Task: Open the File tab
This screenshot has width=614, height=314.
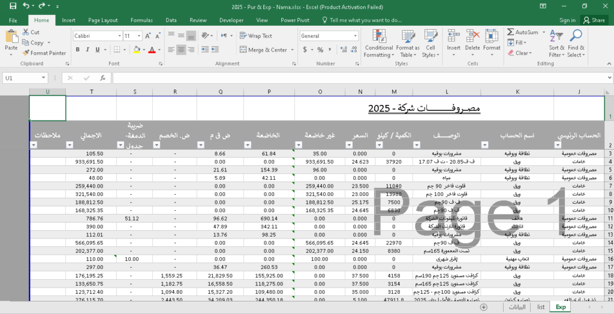Action: point(13,20)
